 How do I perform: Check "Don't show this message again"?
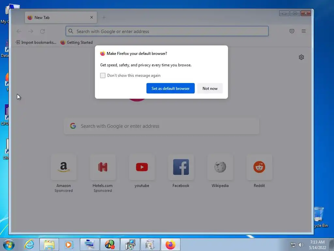(103, 75)
